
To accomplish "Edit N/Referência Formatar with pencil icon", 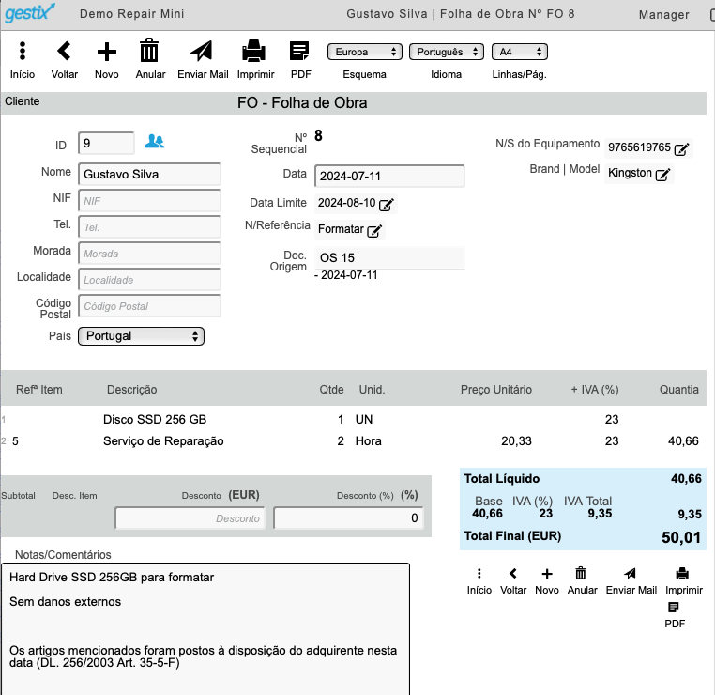I will tap(374, 230).
